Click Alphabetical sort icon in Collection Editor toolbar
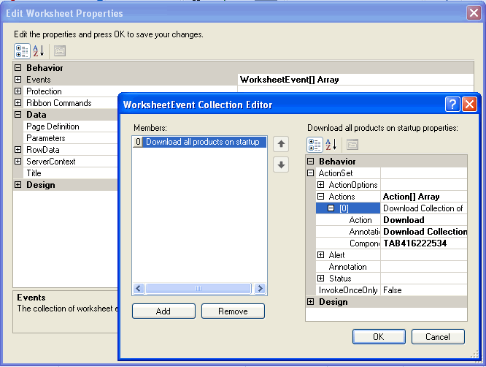486x367 pixels. click(331, 145)
